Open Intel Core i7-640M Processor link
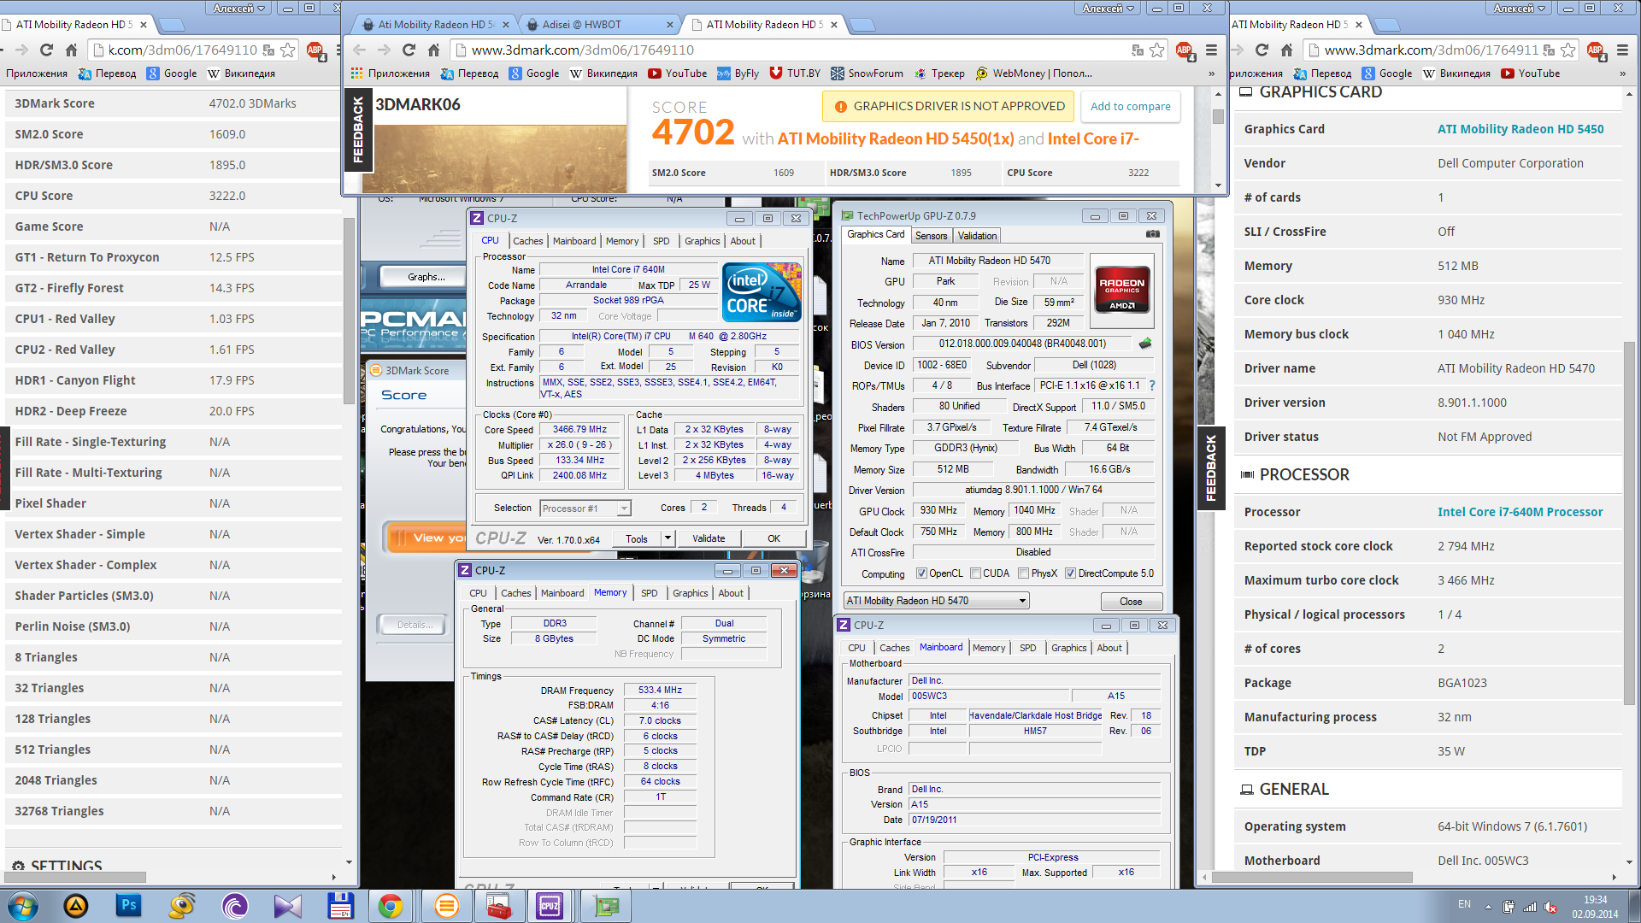 tap(1520, 512)
